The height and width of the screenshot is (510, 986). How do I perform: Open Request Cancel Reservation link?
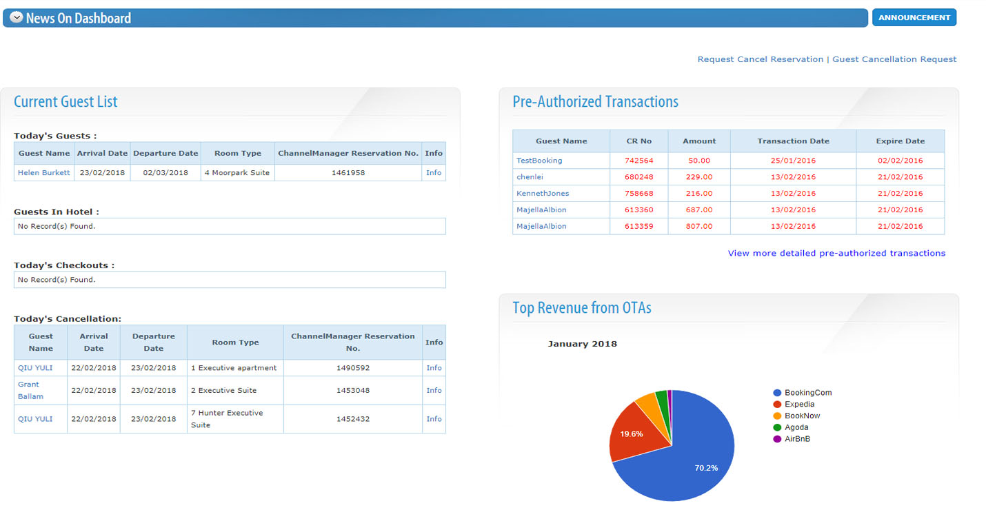point(760,59)
